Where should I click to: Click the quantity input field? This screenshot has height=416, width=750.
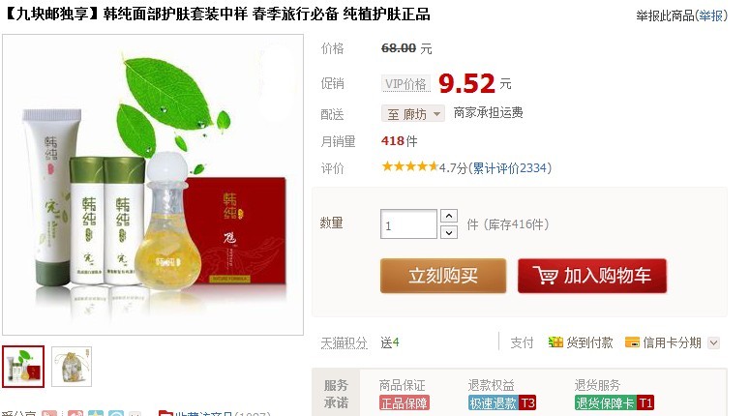click(x=408, y=223)
